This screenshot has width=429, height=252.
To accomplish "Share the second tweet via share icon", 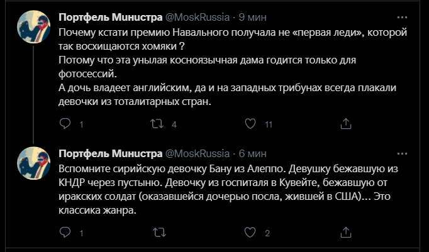I will [x=345, y=233].
